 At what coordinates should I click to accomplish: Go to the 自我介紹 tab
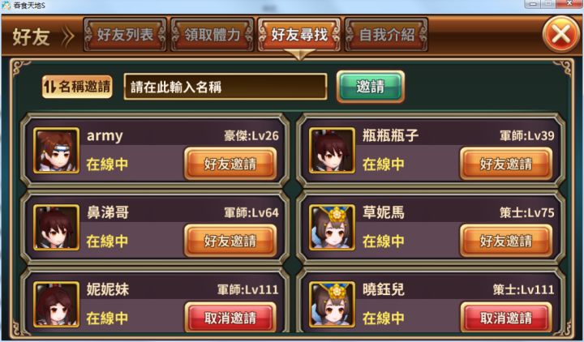[x=387, y=35]
